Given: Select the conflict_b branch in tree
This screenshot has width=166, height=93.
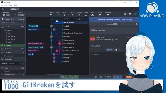Looking at the screenshot, I should (12, 39).
